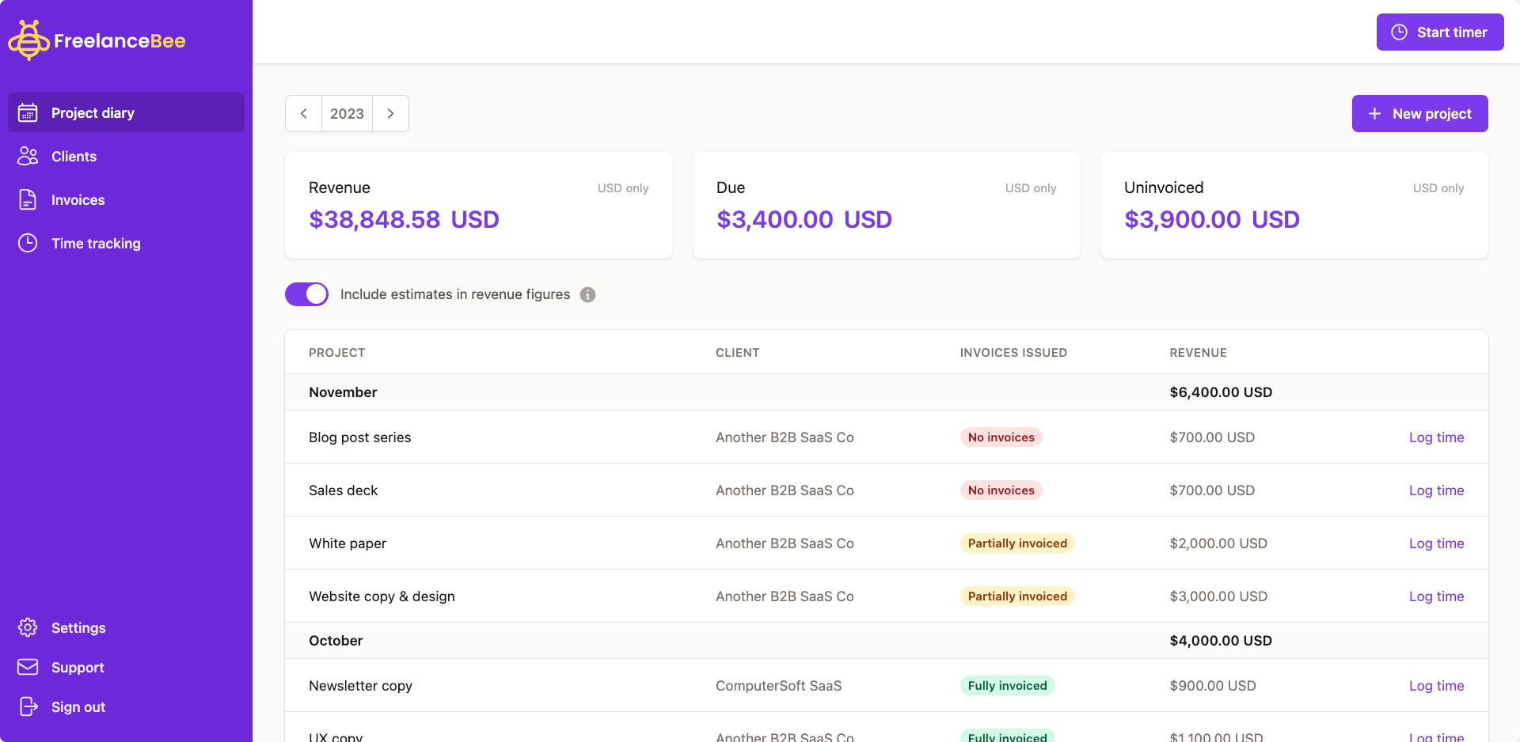1520x742 pixels.
Task: Click the Project diary calendar icon
Action: (28, 113)
